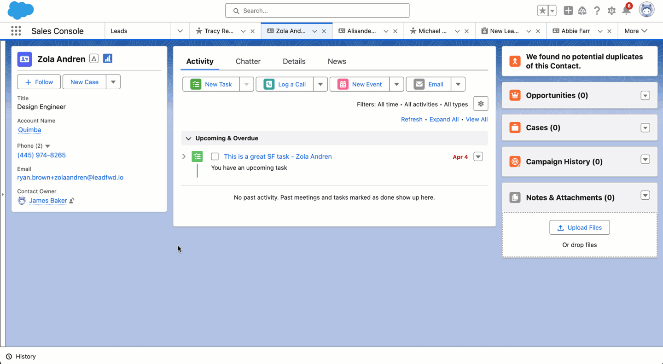The width and height of the screenshot is (663, 364).
Task: Open the Setup gear icon
Action: click(x=611, y=11)
